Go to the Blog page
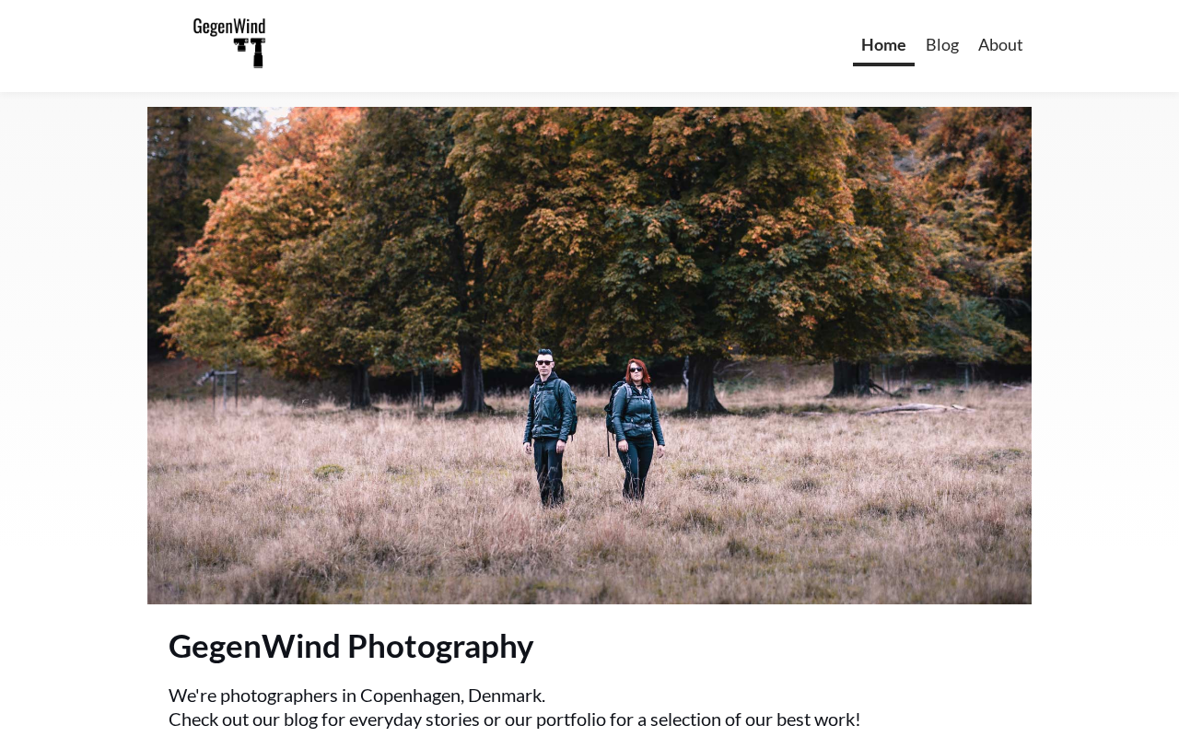Viewport: 1179px width, 737px height. [942, 44]
